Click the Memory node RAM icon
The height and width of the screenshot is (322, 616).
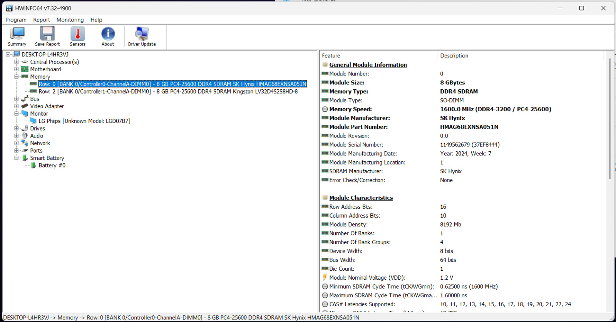(x=25, y=77)
